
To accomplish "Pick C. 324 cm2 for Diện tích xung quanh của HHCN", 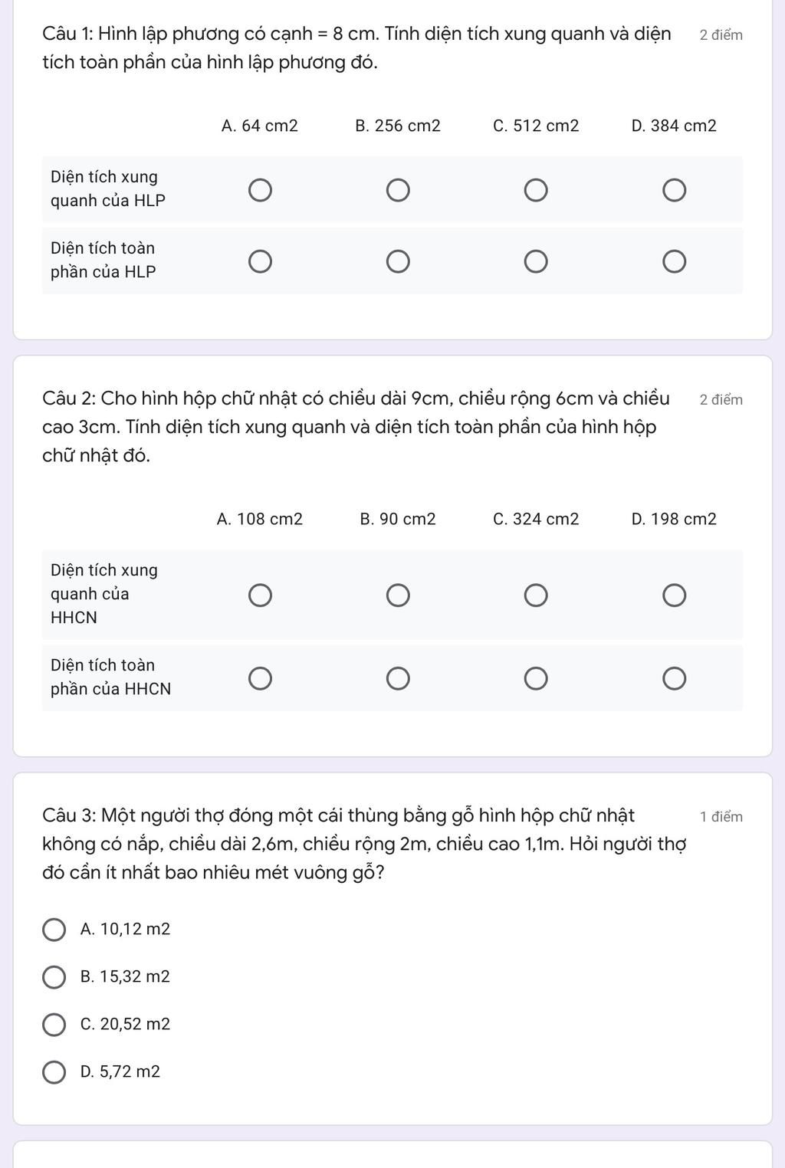I will (536, 595).
